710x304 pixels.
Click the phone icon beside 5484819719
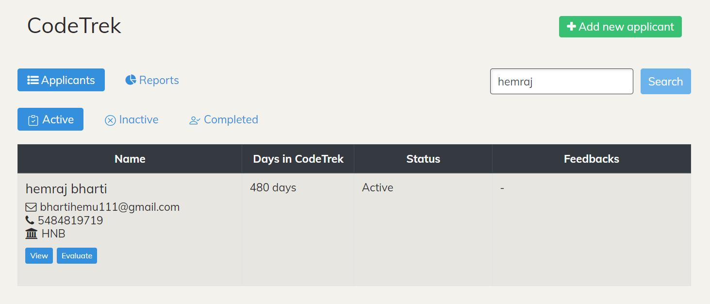pos(30,220)
